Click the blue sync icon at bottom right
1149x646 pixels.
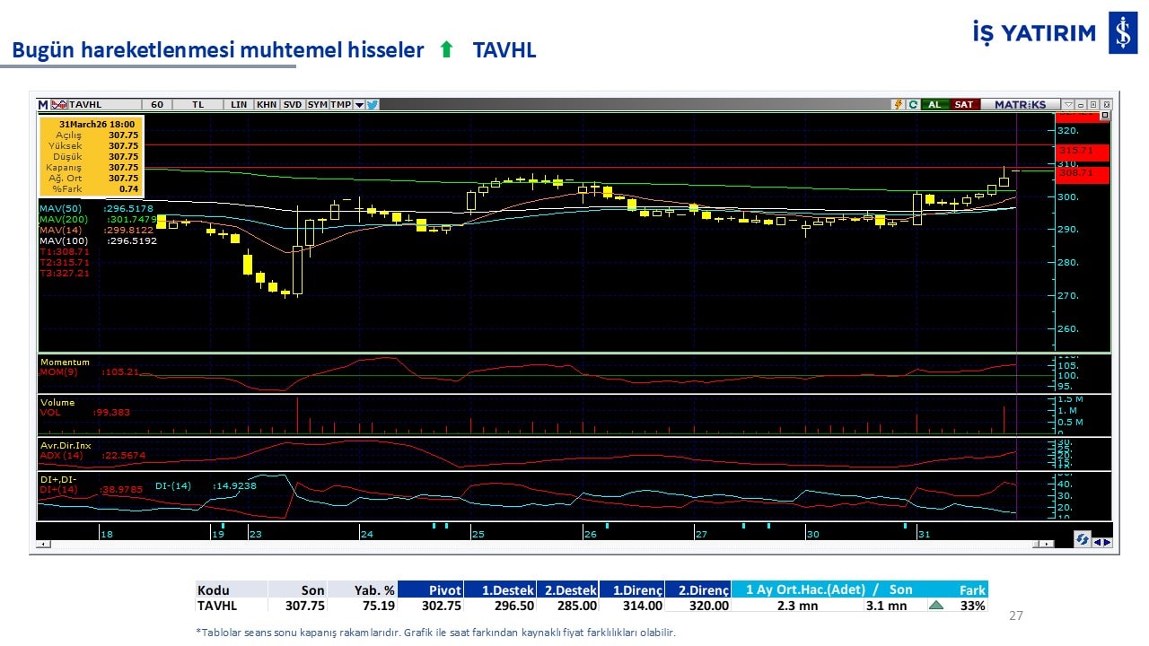[1083, 540]
